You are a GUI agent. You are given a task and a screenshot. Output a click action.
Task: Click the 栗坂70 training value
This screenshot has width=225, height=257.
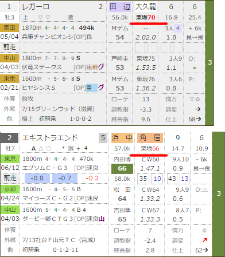[146, 18]
